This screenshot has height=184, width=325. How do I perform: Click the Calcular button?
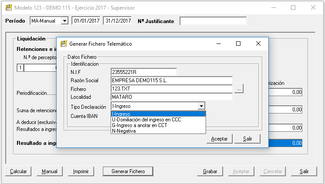pyautogui.click(x=18, y=171)
